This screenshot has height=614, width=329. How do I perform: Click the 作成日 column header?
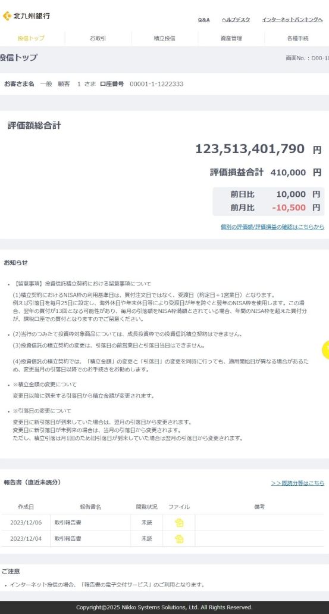pyautogui.click(x=26, y=507)
